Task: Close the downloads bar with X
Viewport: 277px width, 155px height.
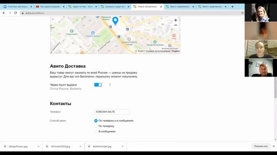Action: [274, 146]
